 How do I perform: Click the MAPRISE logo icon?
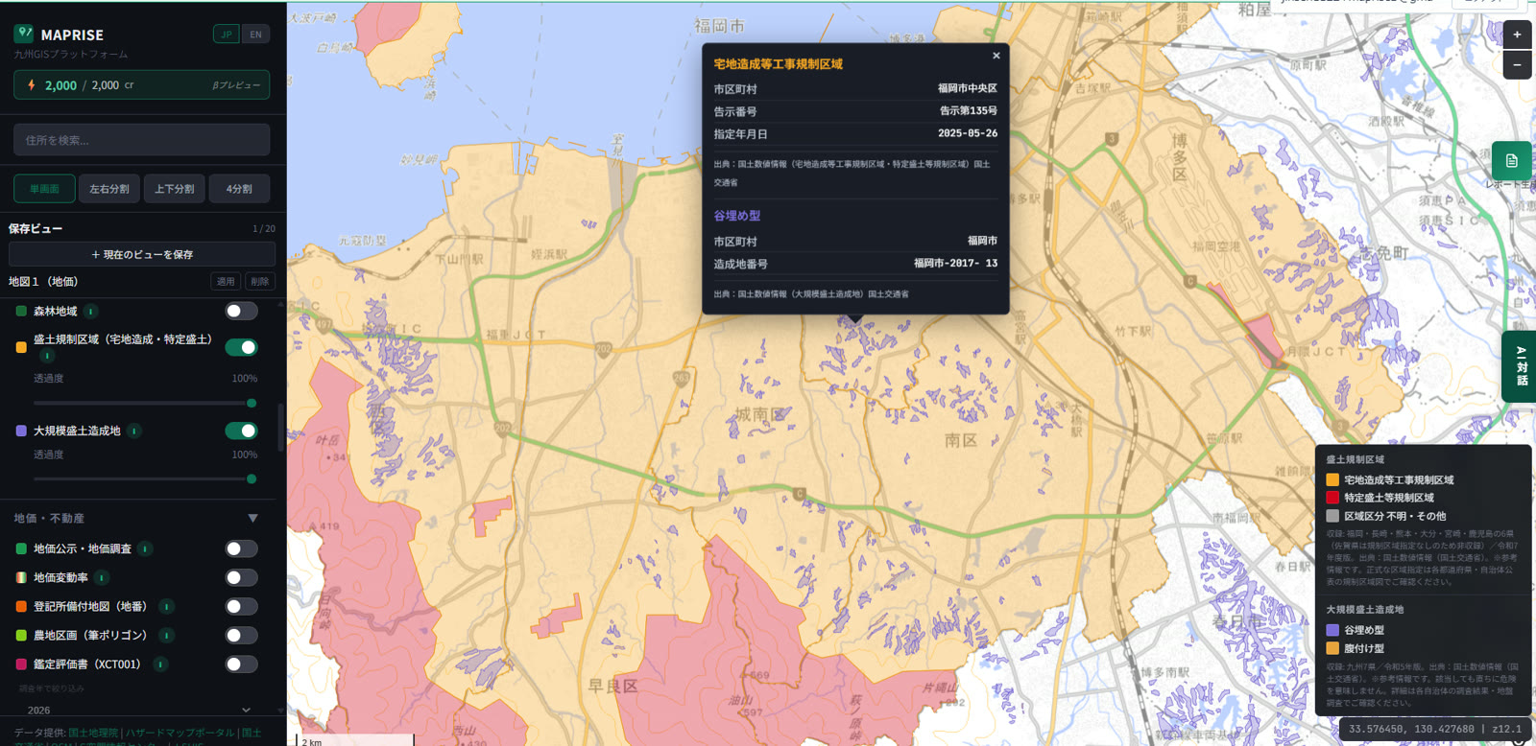(24, 34)
